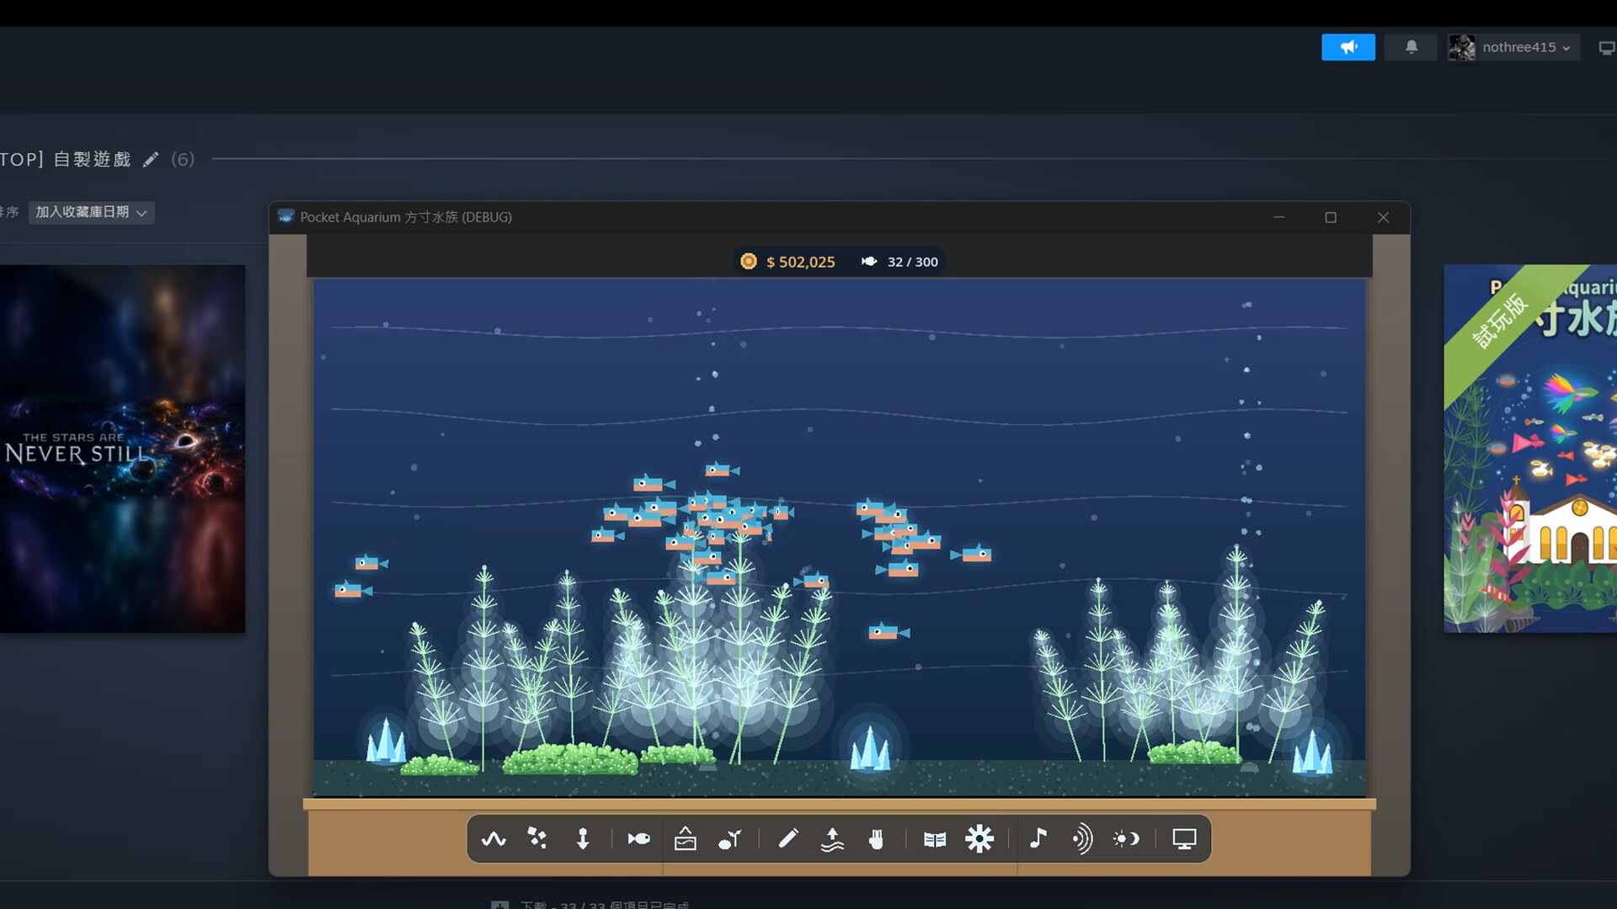Toggle the music note icon
Image resolution: width=1617 pixels, height=909 pixels.
[1038, 838]
